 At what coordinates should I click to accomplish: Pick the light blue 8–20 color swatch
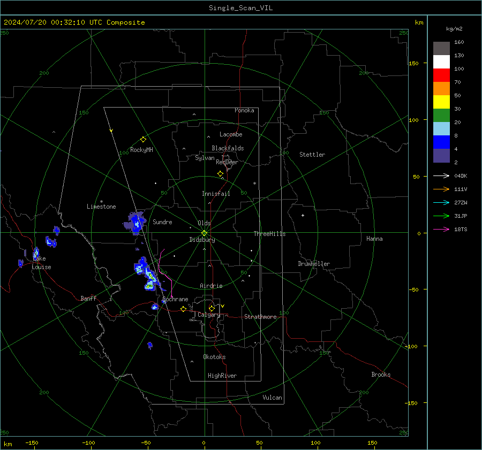pyautogui.click(x=441, y=129)
